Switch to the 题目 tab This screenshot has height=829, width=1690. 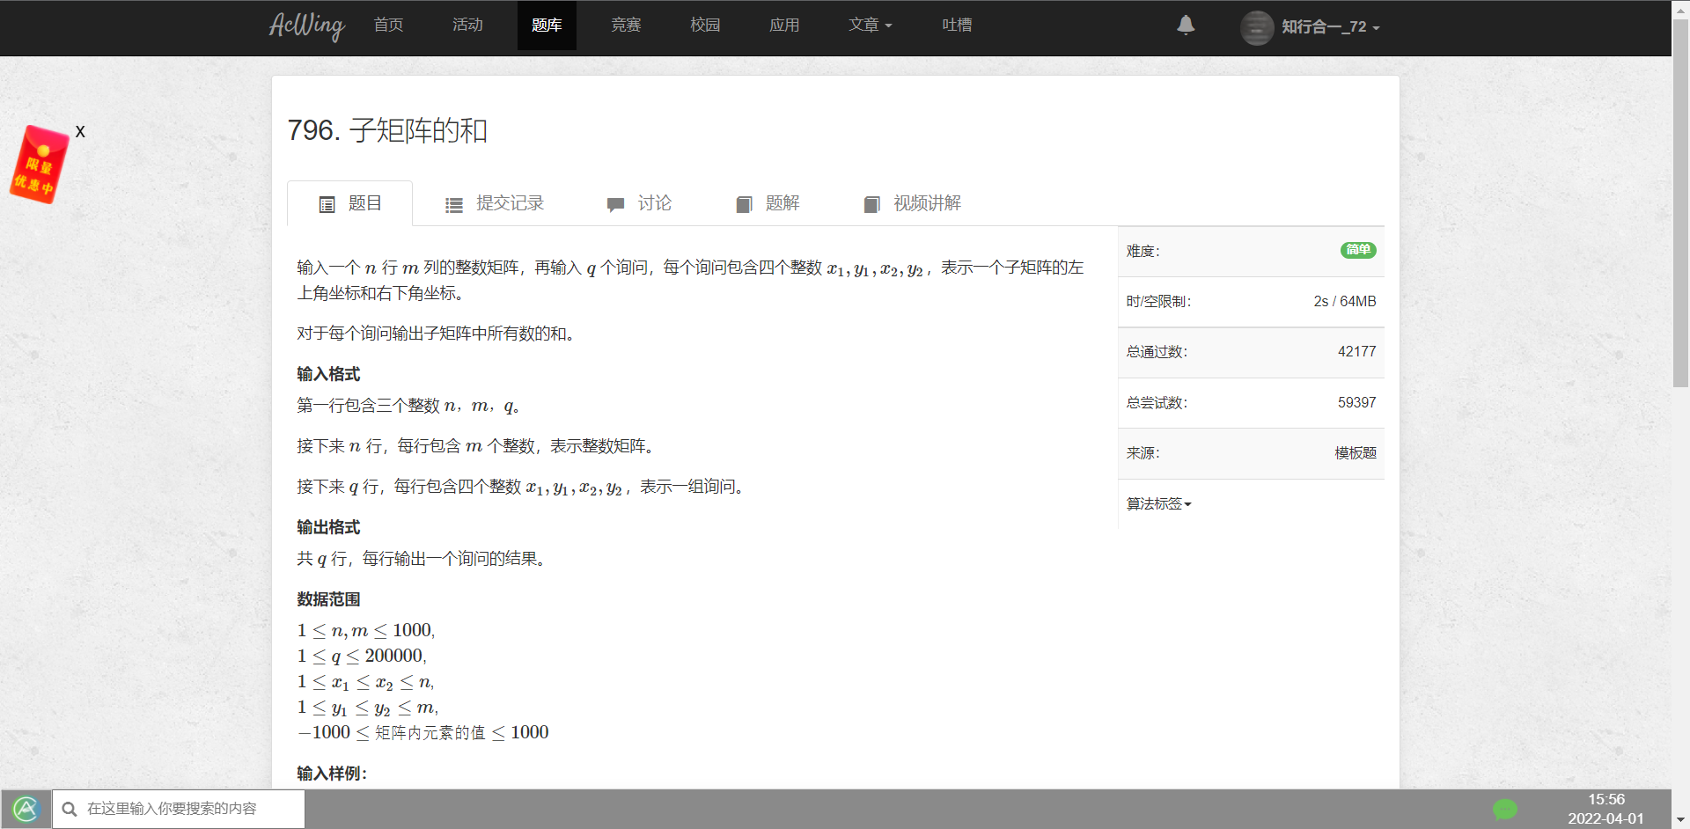pos(349,203)
